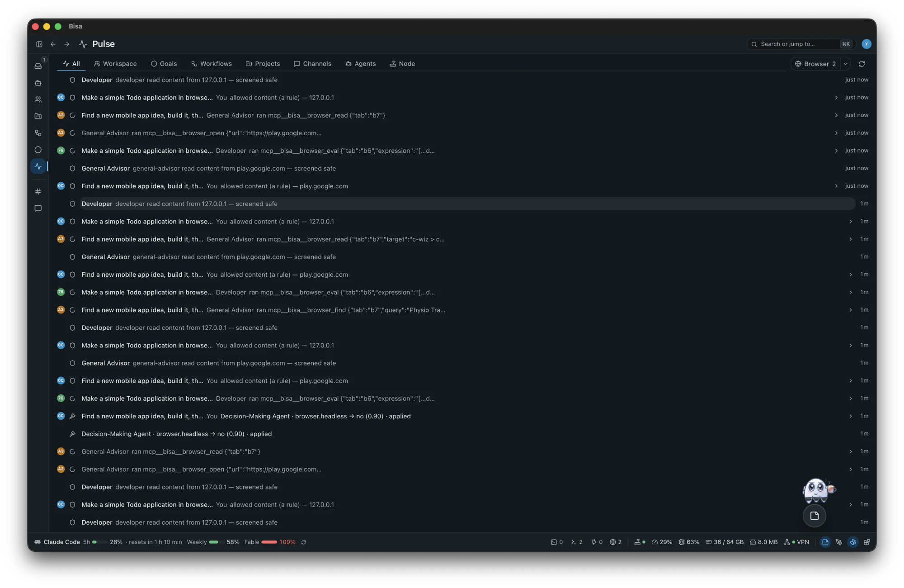Click the router network status icon
This screenshot has width=904, height=588.
coord(640,542)
